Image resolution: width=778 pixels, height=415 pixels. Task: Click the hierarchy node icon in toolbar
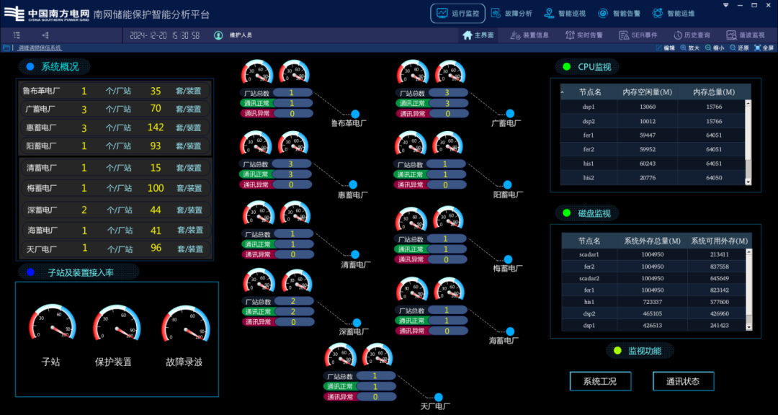[45, 35]
